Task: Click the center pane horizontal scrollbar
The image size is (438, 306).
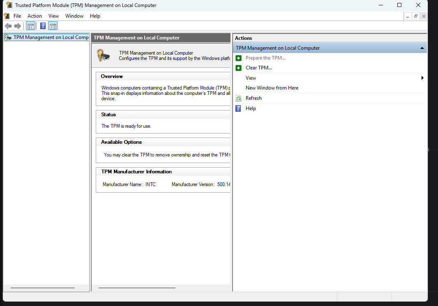Action: point(137,288)
